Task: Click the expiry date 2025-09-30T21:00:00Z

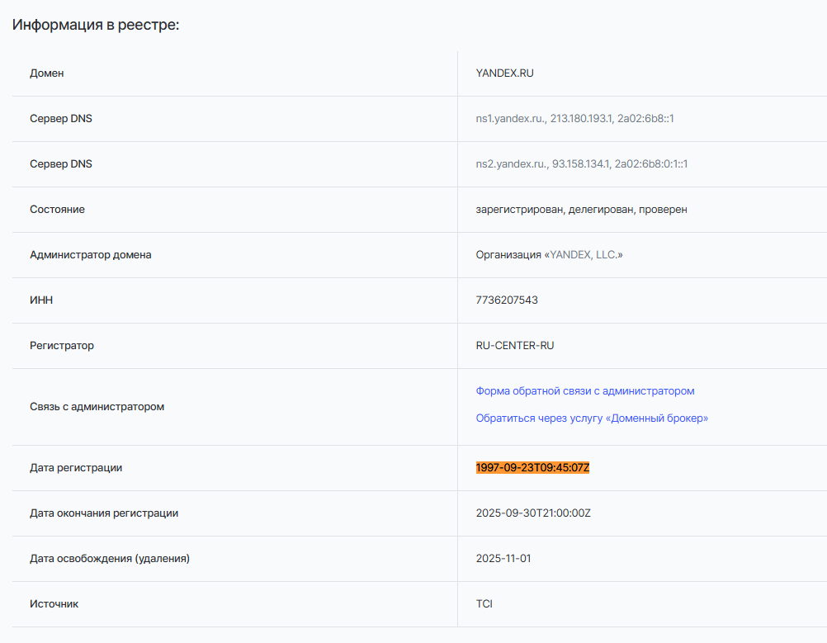Action: pos(533,513)
